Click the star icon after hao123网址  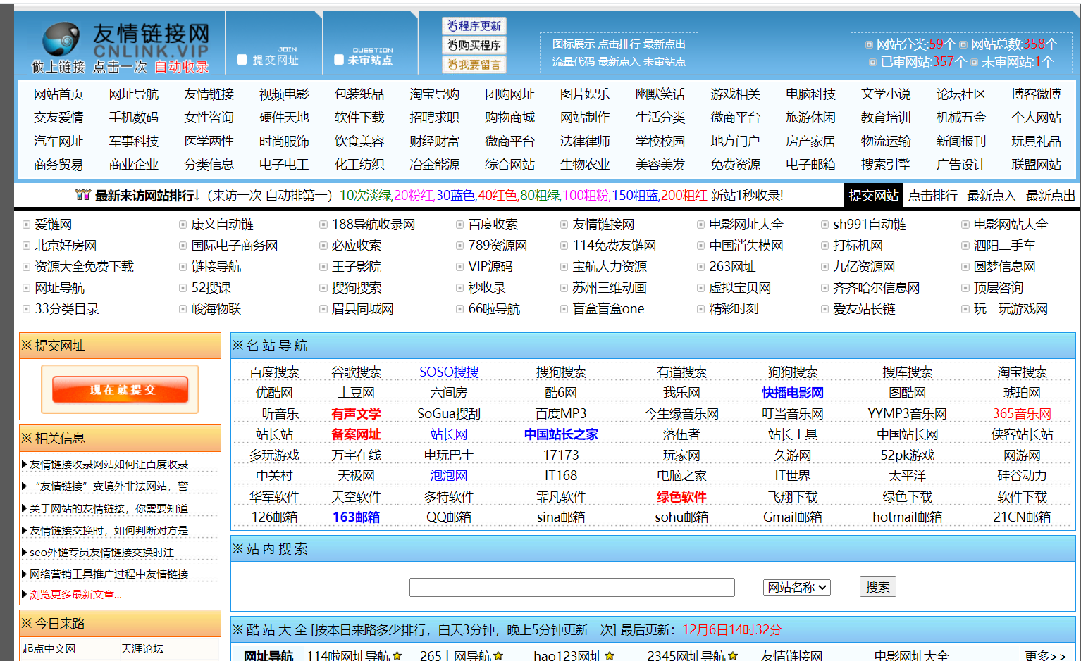610,655
